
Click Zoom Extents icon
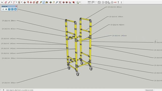pos(60,2)
